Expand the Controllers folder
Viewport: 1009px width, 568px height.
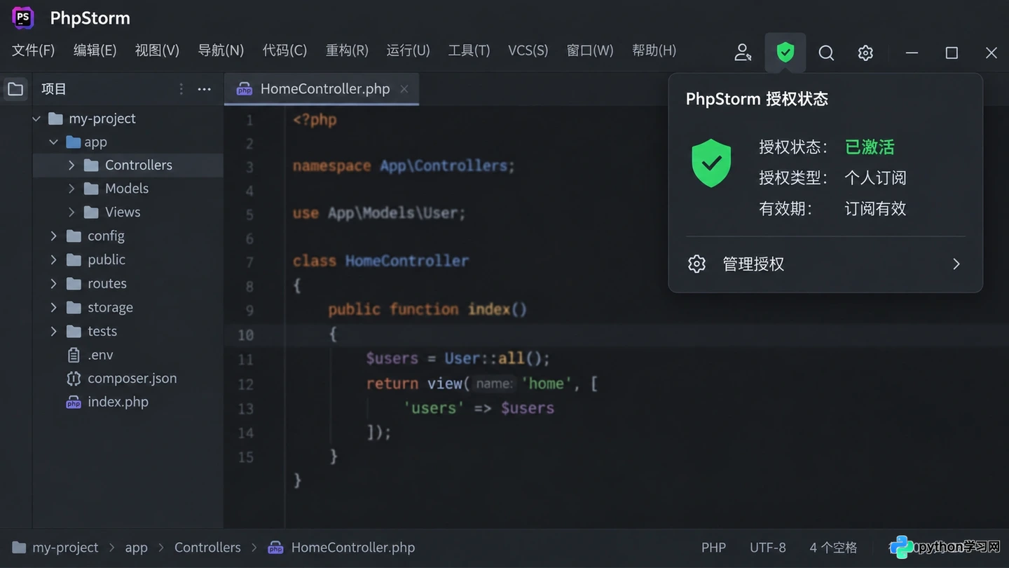click(71, 165)
